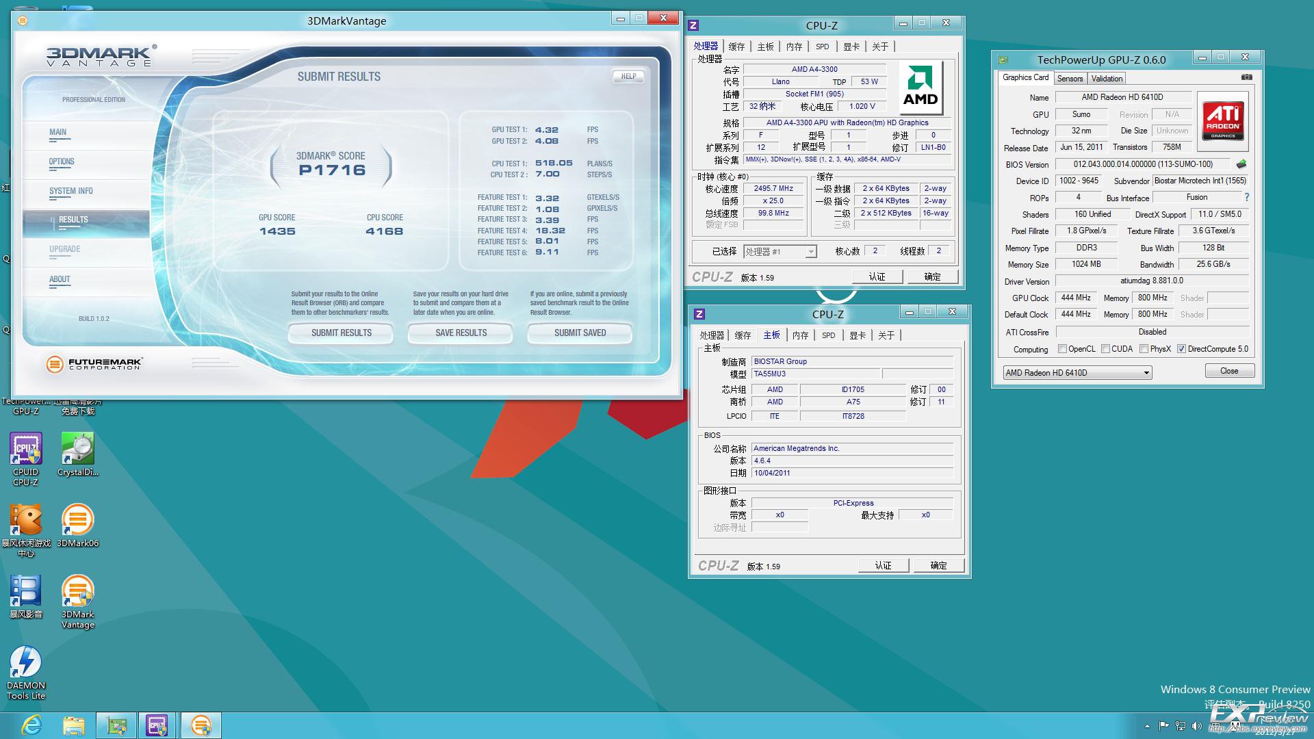
Task: Open the 3DMark06 desktop shortcut
Action: [78, 526]
